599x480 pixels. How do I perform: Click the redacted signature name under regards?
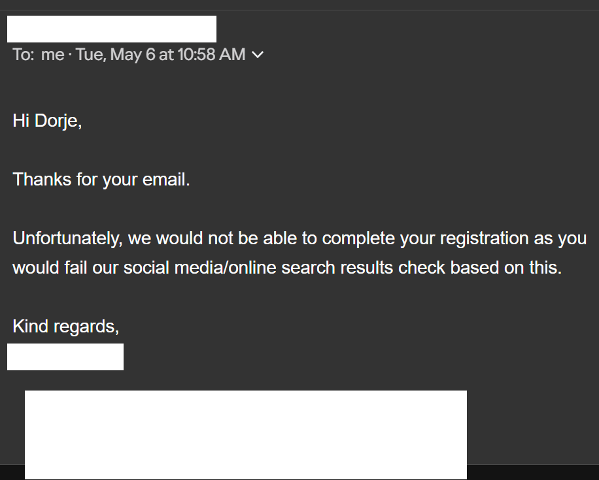point(65,357)
